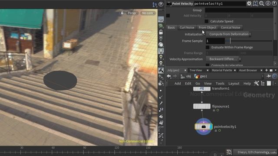278x156 pixels.
Task: Add a new pane tab with the plus icon
Action: pyautogui.click(x=266, y=70)
